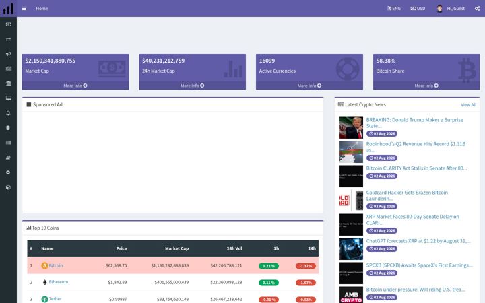
Task: Click the Guest avatar picture
Action: (x=439, y=9)
